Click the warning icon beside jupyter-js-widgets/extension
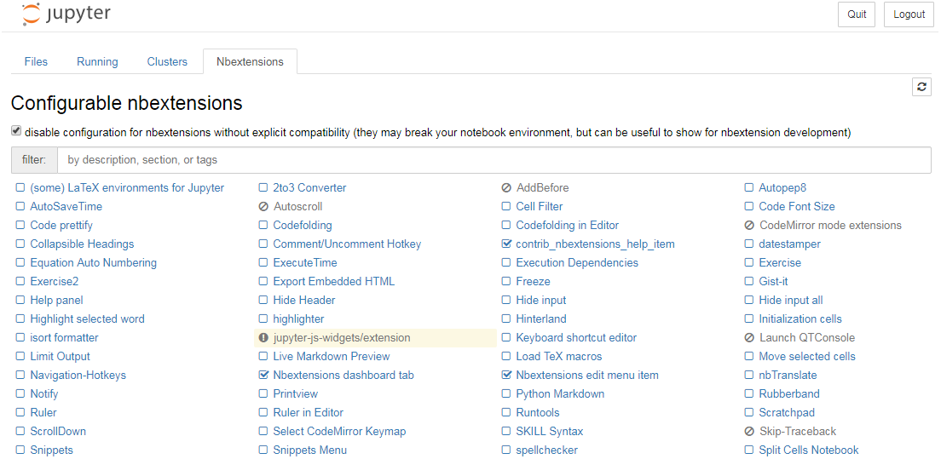The image size is (941, 459). [263, 338]
